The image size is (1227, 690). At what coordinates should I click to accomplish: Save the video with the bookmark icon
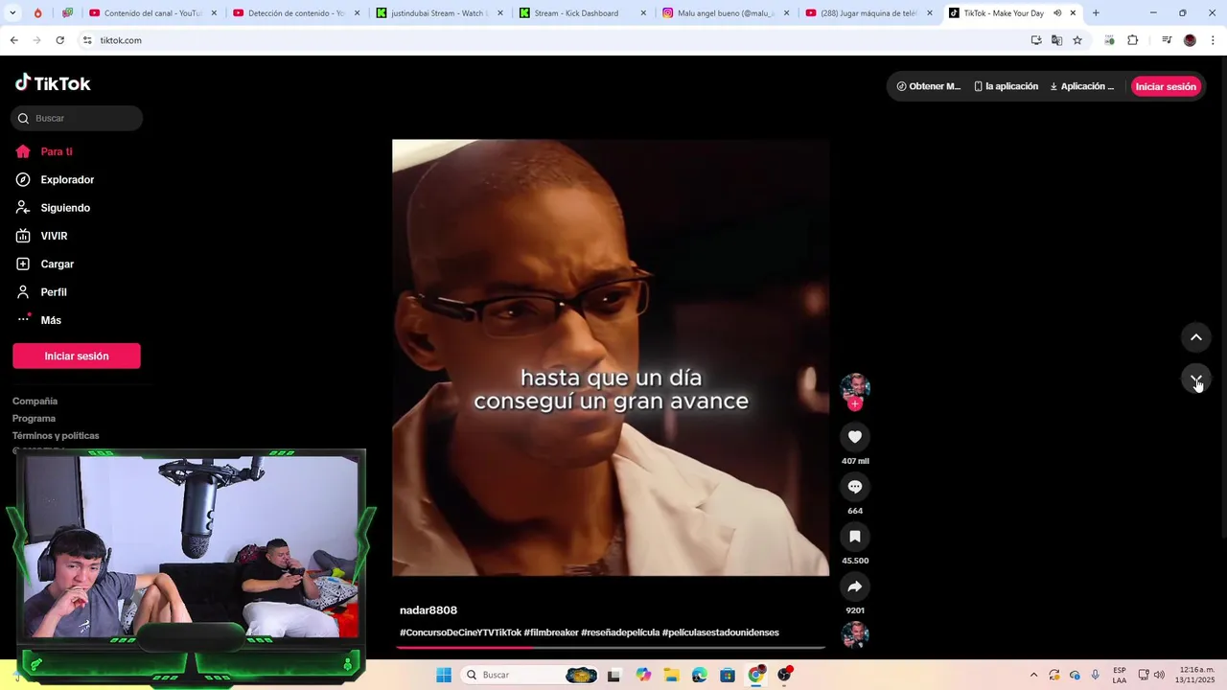coord(855,537)
